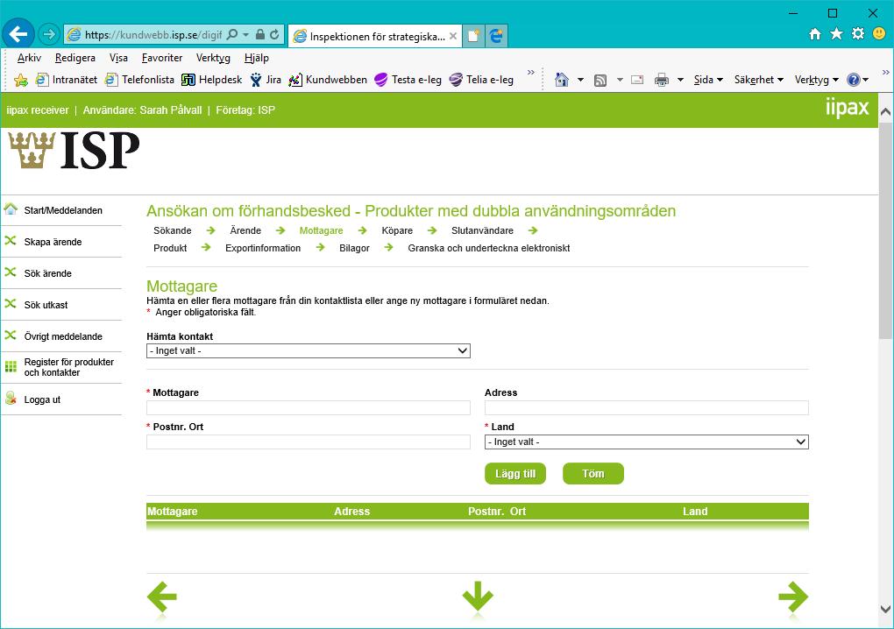
Task: Go to the Köpare step
Action: [397, 230]
